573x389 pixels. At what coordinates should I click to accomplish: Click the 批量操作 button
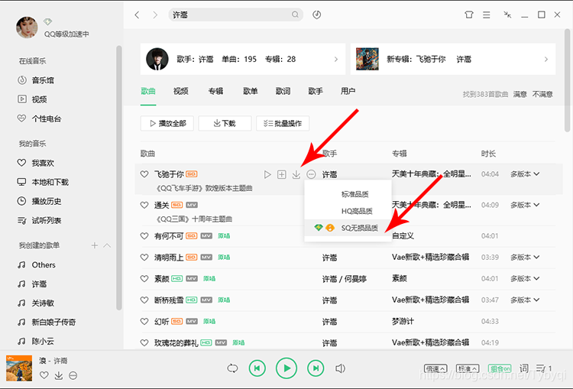coord(283,123)
